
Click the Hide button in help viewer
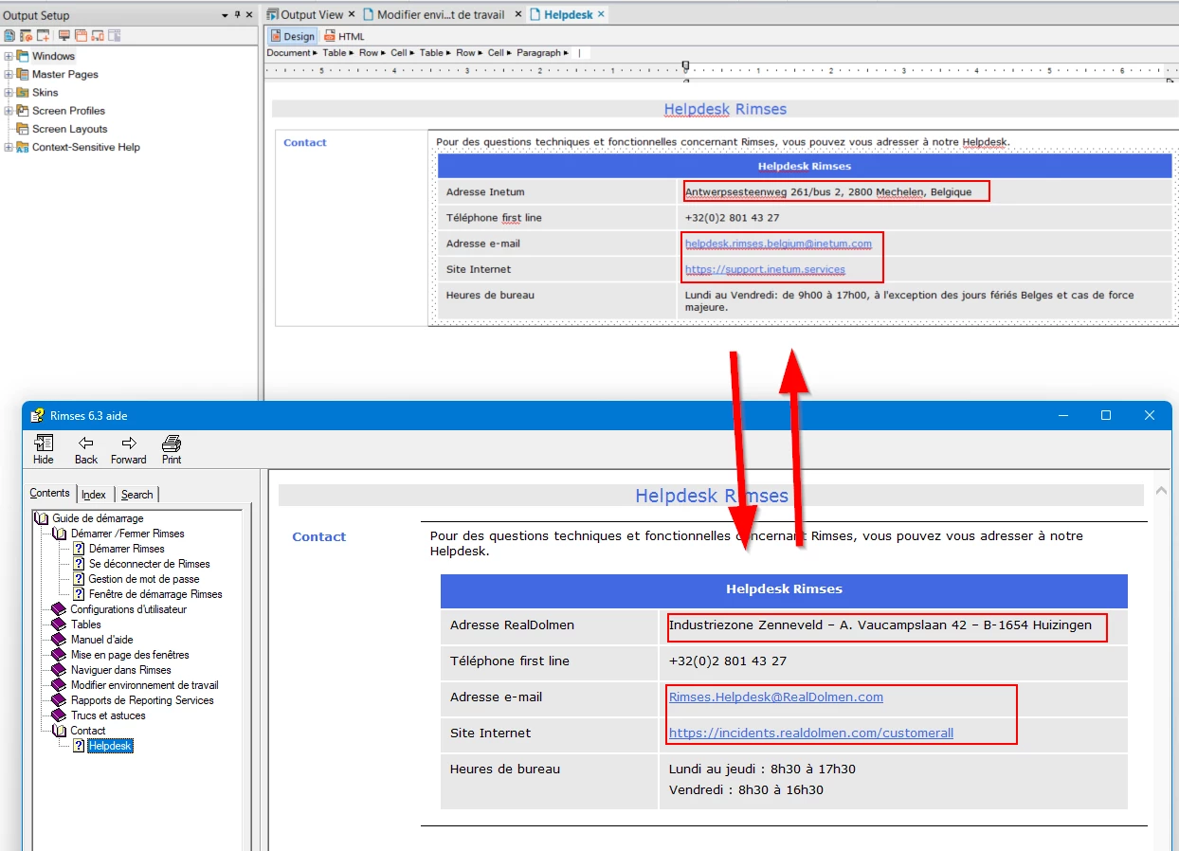pos(44,449)
